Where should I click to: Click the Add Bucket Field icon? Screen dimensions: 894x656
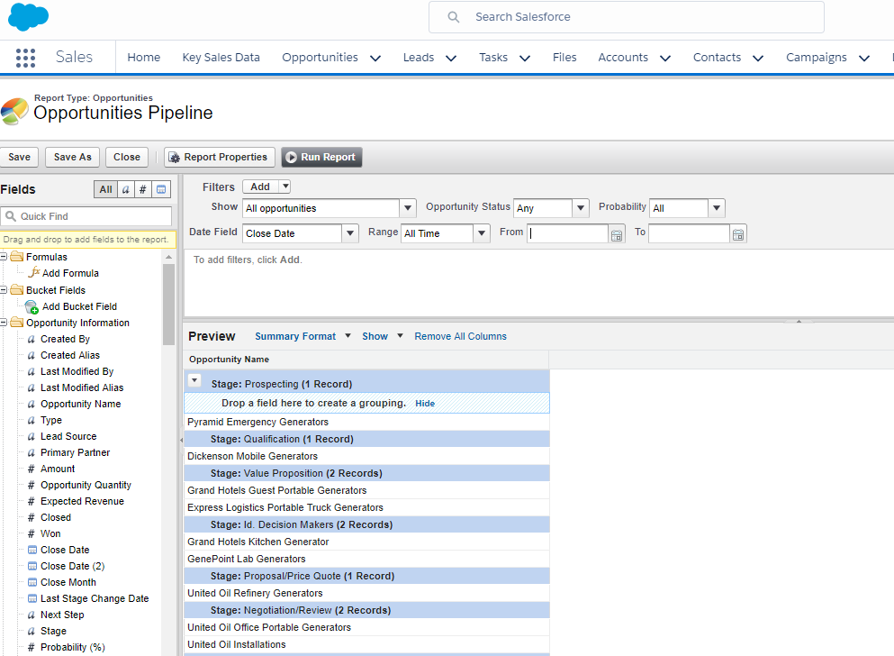click(32, 306)
